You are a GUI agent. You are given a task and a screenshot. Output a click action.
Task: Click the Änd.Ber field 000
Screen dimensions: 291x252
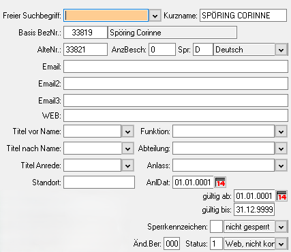point(172,244)
